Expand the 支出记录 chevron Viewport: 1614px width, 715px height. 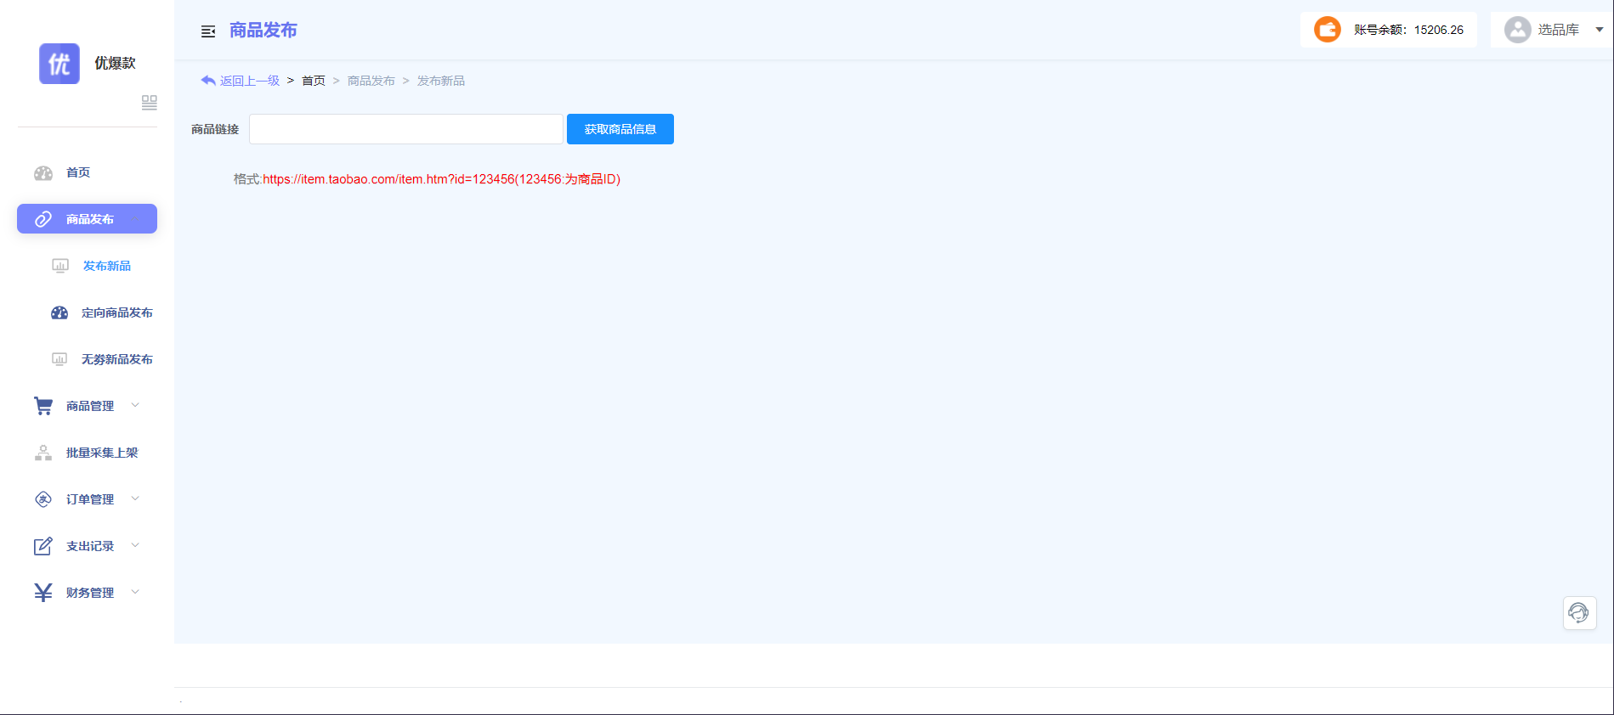135,545
